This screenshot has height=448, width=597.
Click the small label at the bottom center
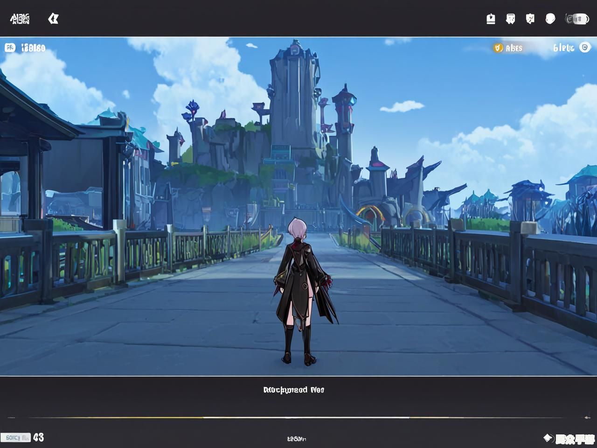[296, 439]
